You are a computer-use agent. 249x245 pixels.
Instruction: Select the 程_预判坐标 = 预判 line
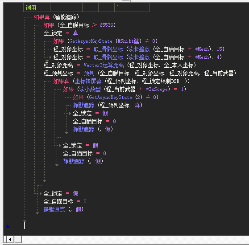[140, 73]
